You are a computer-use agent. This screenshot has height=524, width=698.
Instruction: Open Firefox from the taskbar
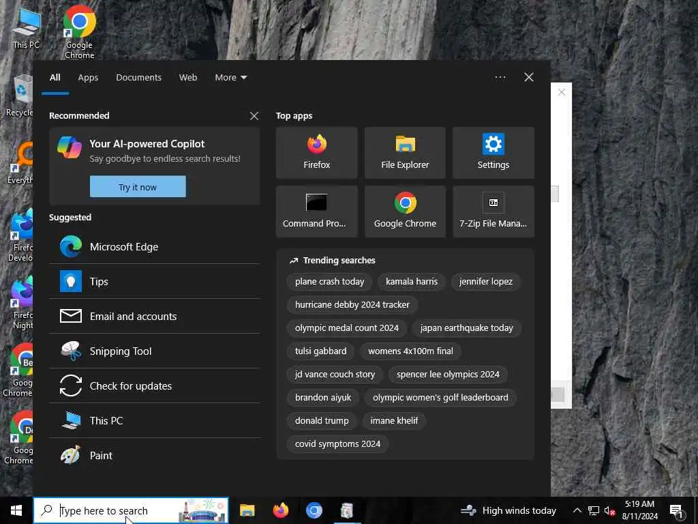[x=280, y=510]
